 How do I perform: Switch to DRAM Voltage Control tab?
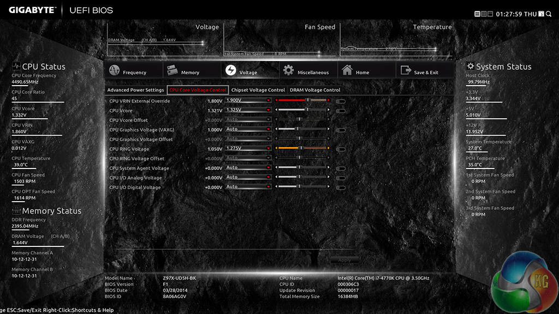click(x=315, y=90)
